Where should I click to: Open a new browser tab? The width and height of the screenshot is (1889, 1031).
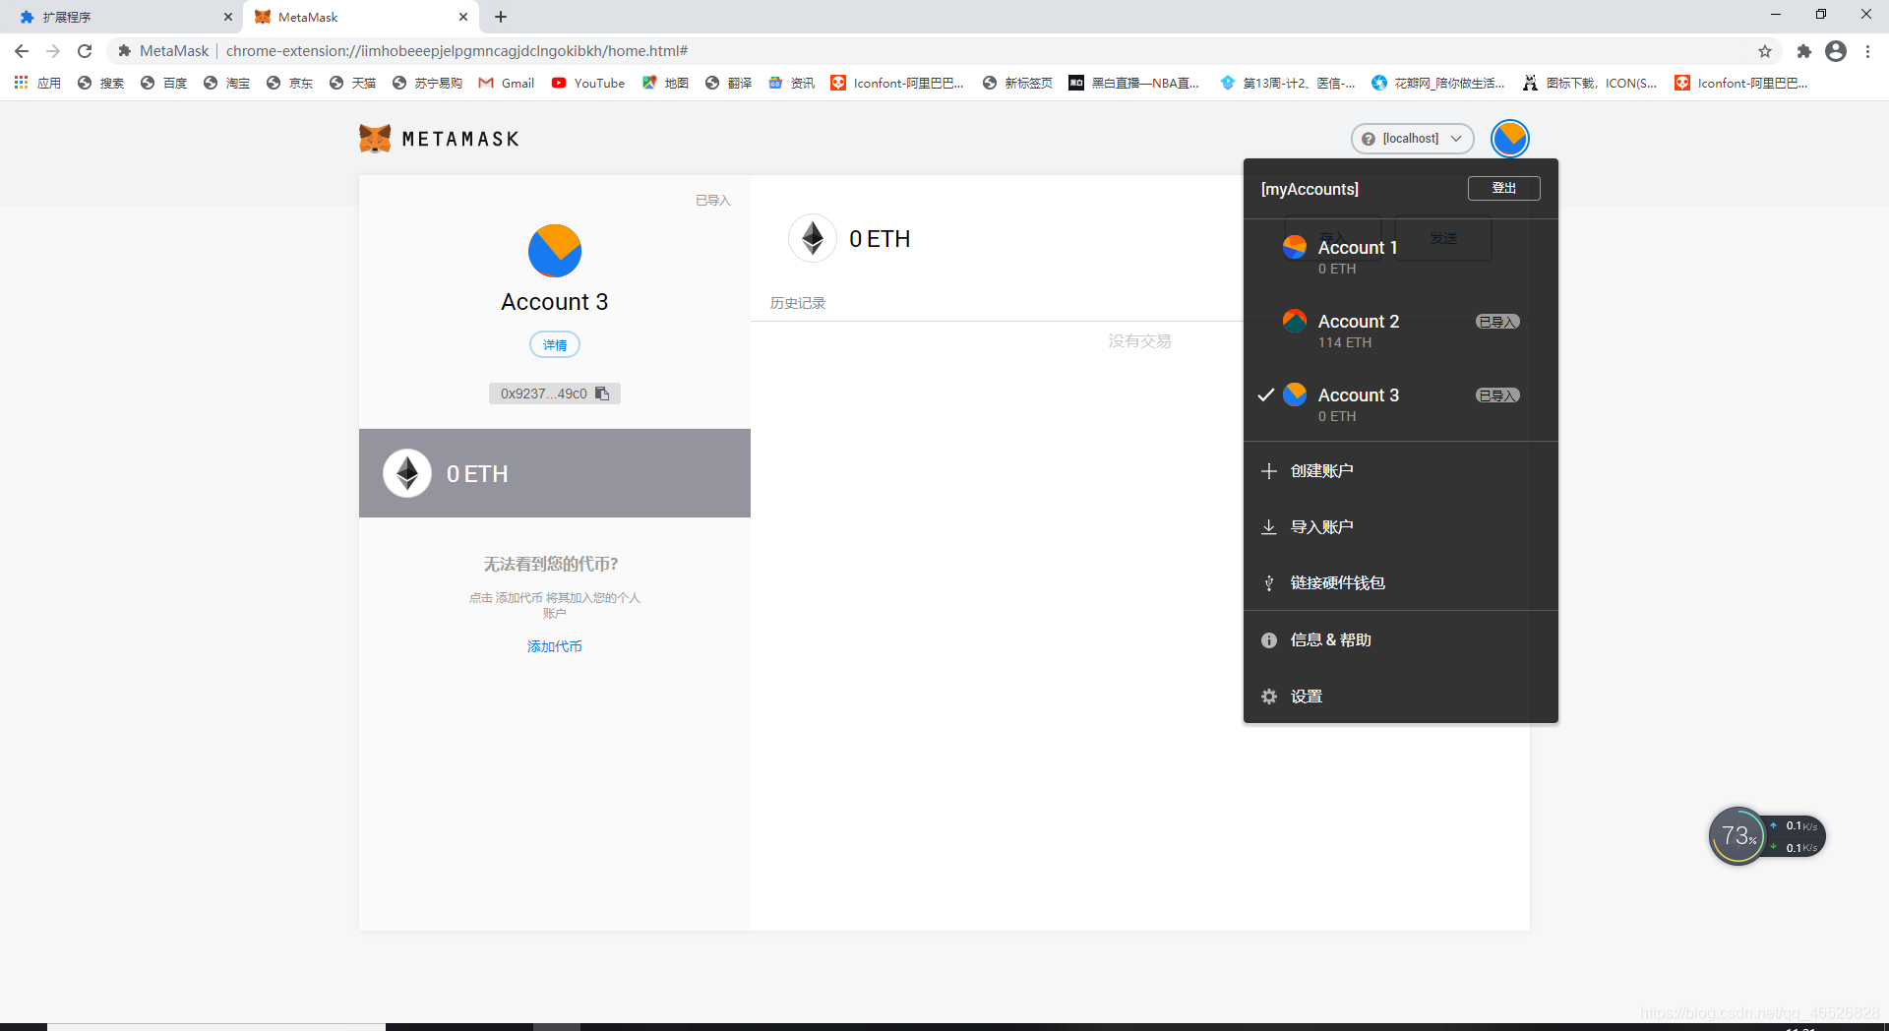(501, 17)
